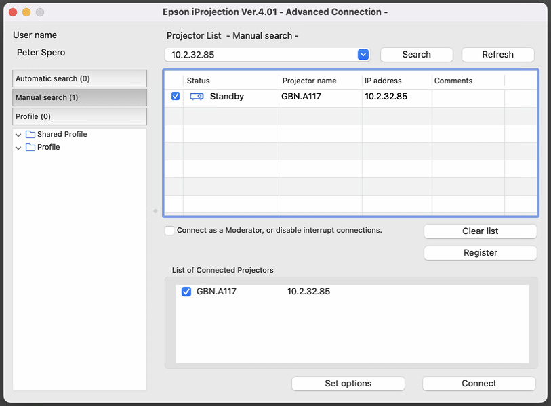Click the pane splitter dot handle
This screenshot has width=551, height=406.
[x=155, y=211]
